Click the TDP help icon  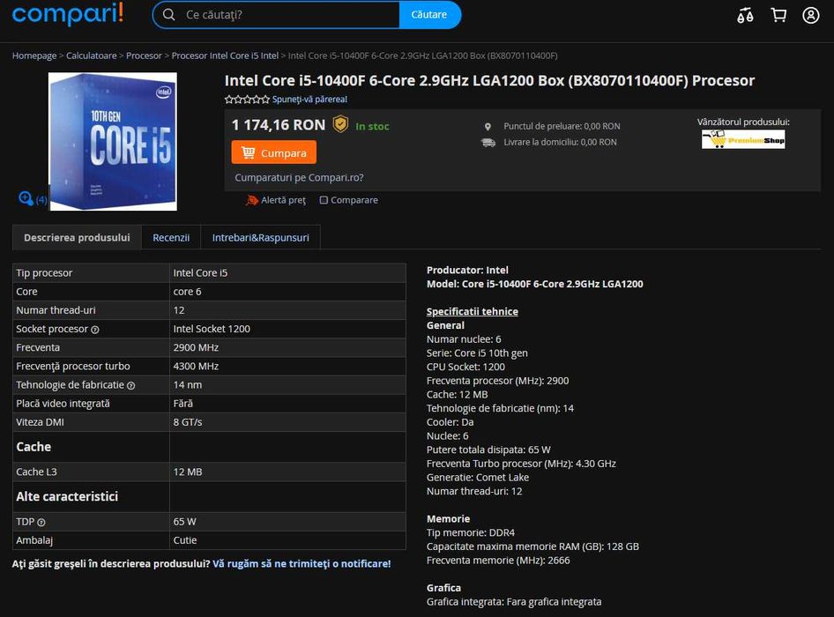click(x=41, y=523)
